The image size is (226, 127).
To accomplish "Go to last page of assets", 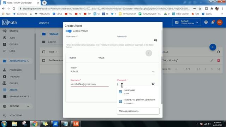I will point(219,69).
